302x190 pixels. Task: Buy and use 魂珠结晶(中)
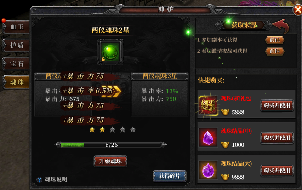(277, 138)
